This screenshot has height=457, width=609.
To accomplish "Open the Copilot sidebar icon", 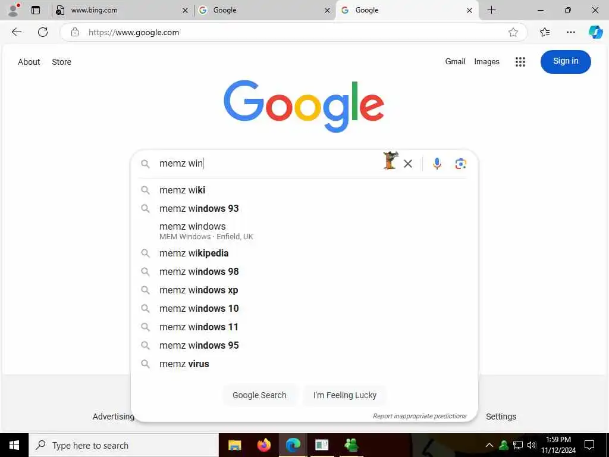I will click(x=595, y=32).
